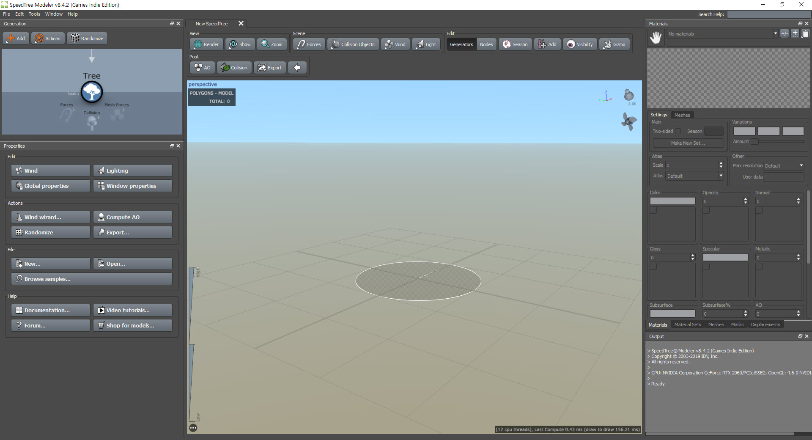
Task: Click the Randomize dice button in Generation panel
Action: click(87, 38)
